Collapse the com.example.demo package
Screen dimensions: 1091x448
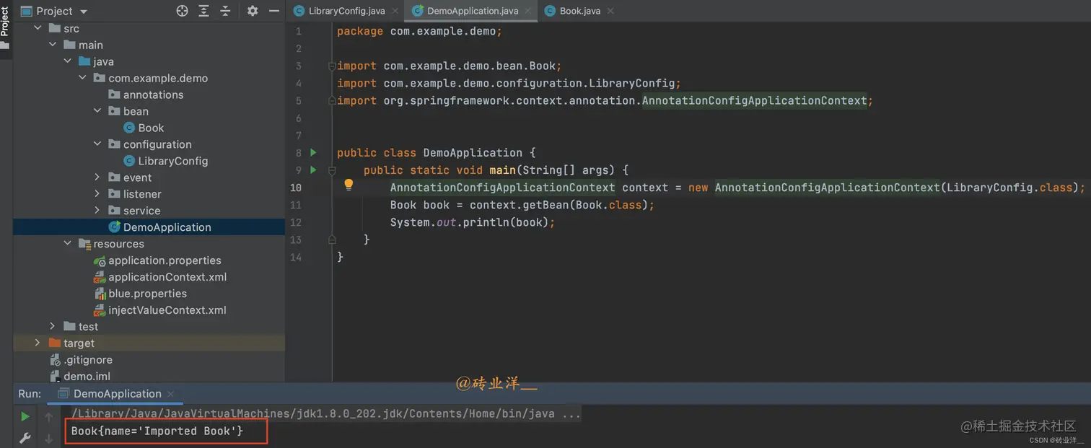(x=82, y=78)
